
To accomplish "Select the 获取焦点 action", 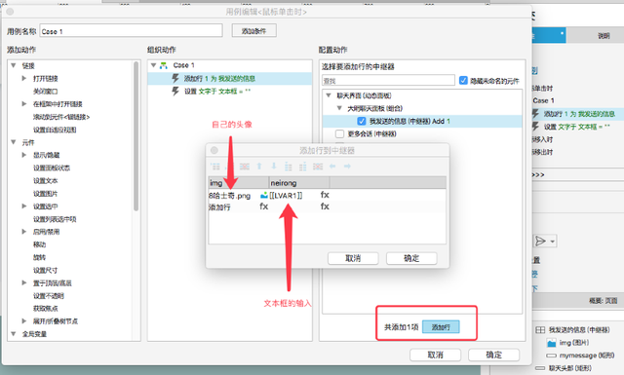I will click(46, 308).
